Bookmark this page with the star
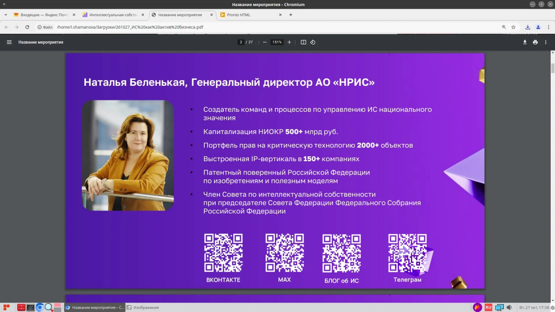Screen dimensions: 555x312 point(513,27)
